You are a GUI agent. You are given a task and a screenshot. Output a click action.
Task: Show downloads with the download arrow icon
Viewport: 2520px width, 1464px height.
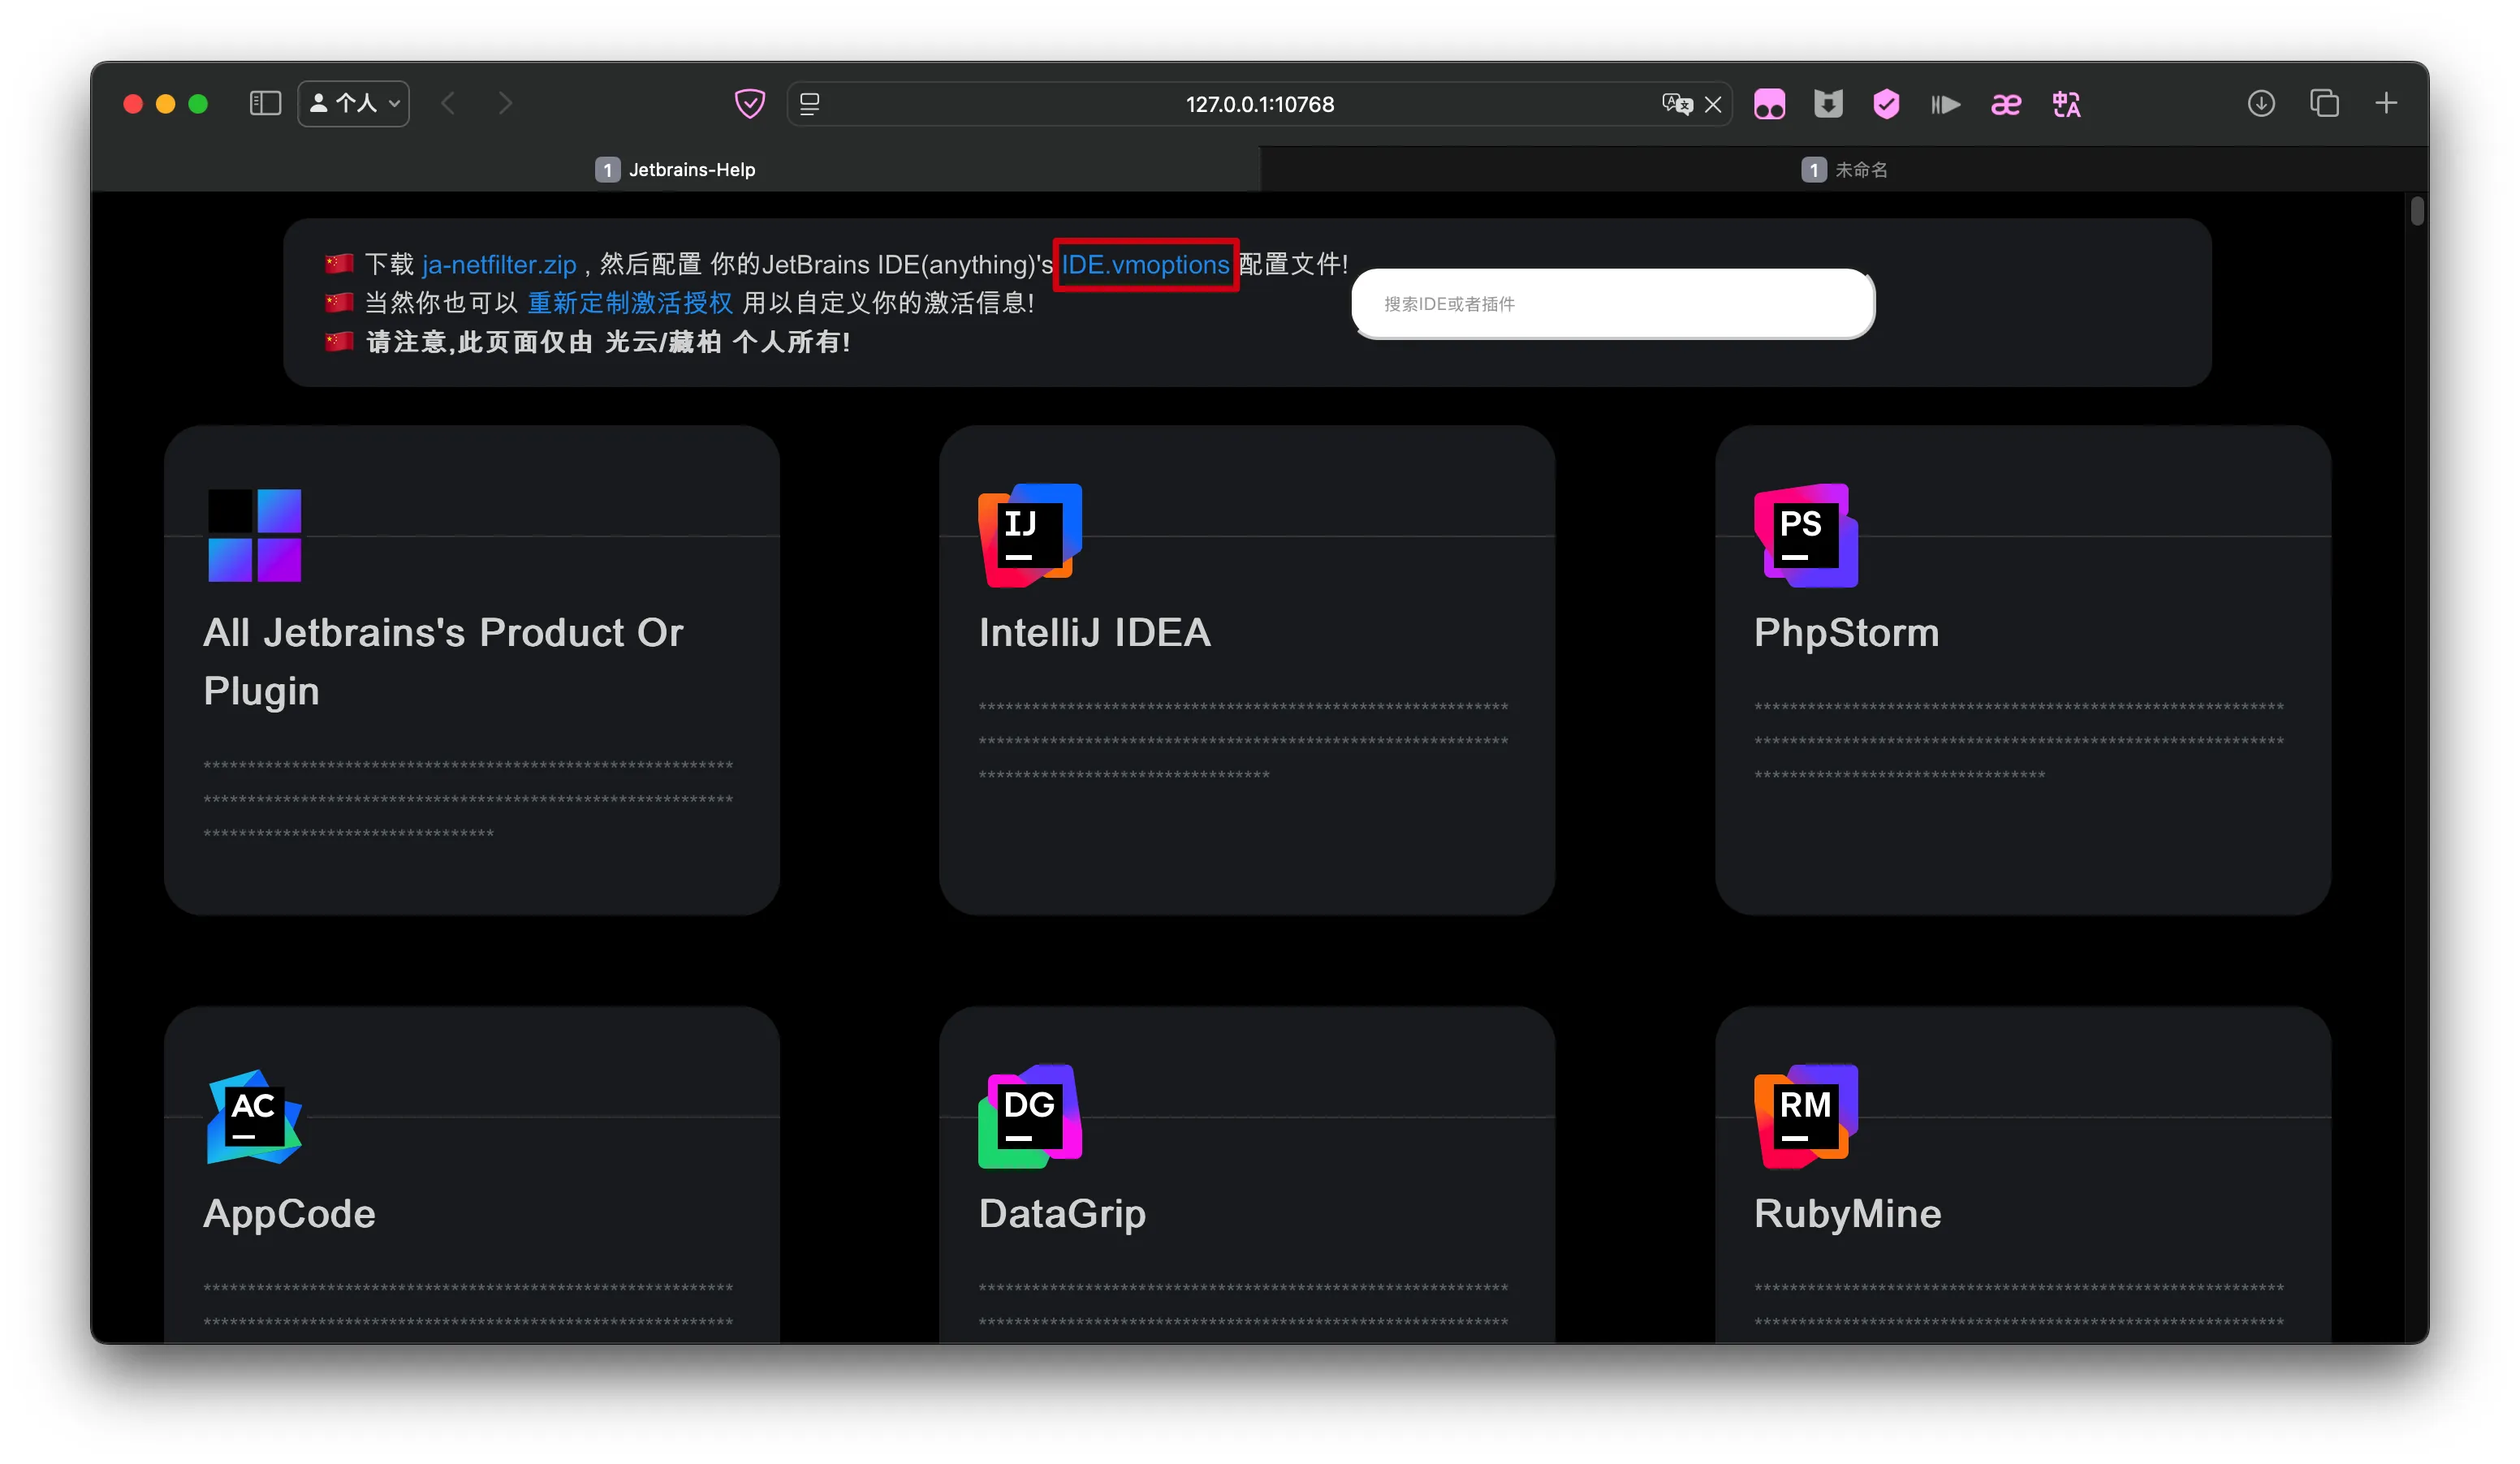point(2260,104)
